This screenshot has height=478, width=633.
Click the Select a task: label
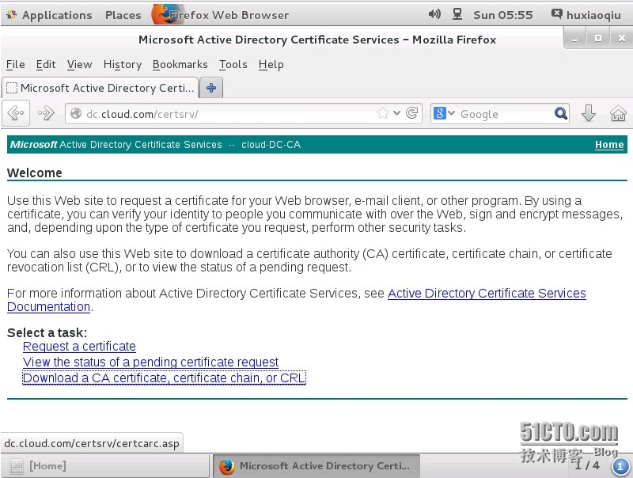click(x=47, y=332)
